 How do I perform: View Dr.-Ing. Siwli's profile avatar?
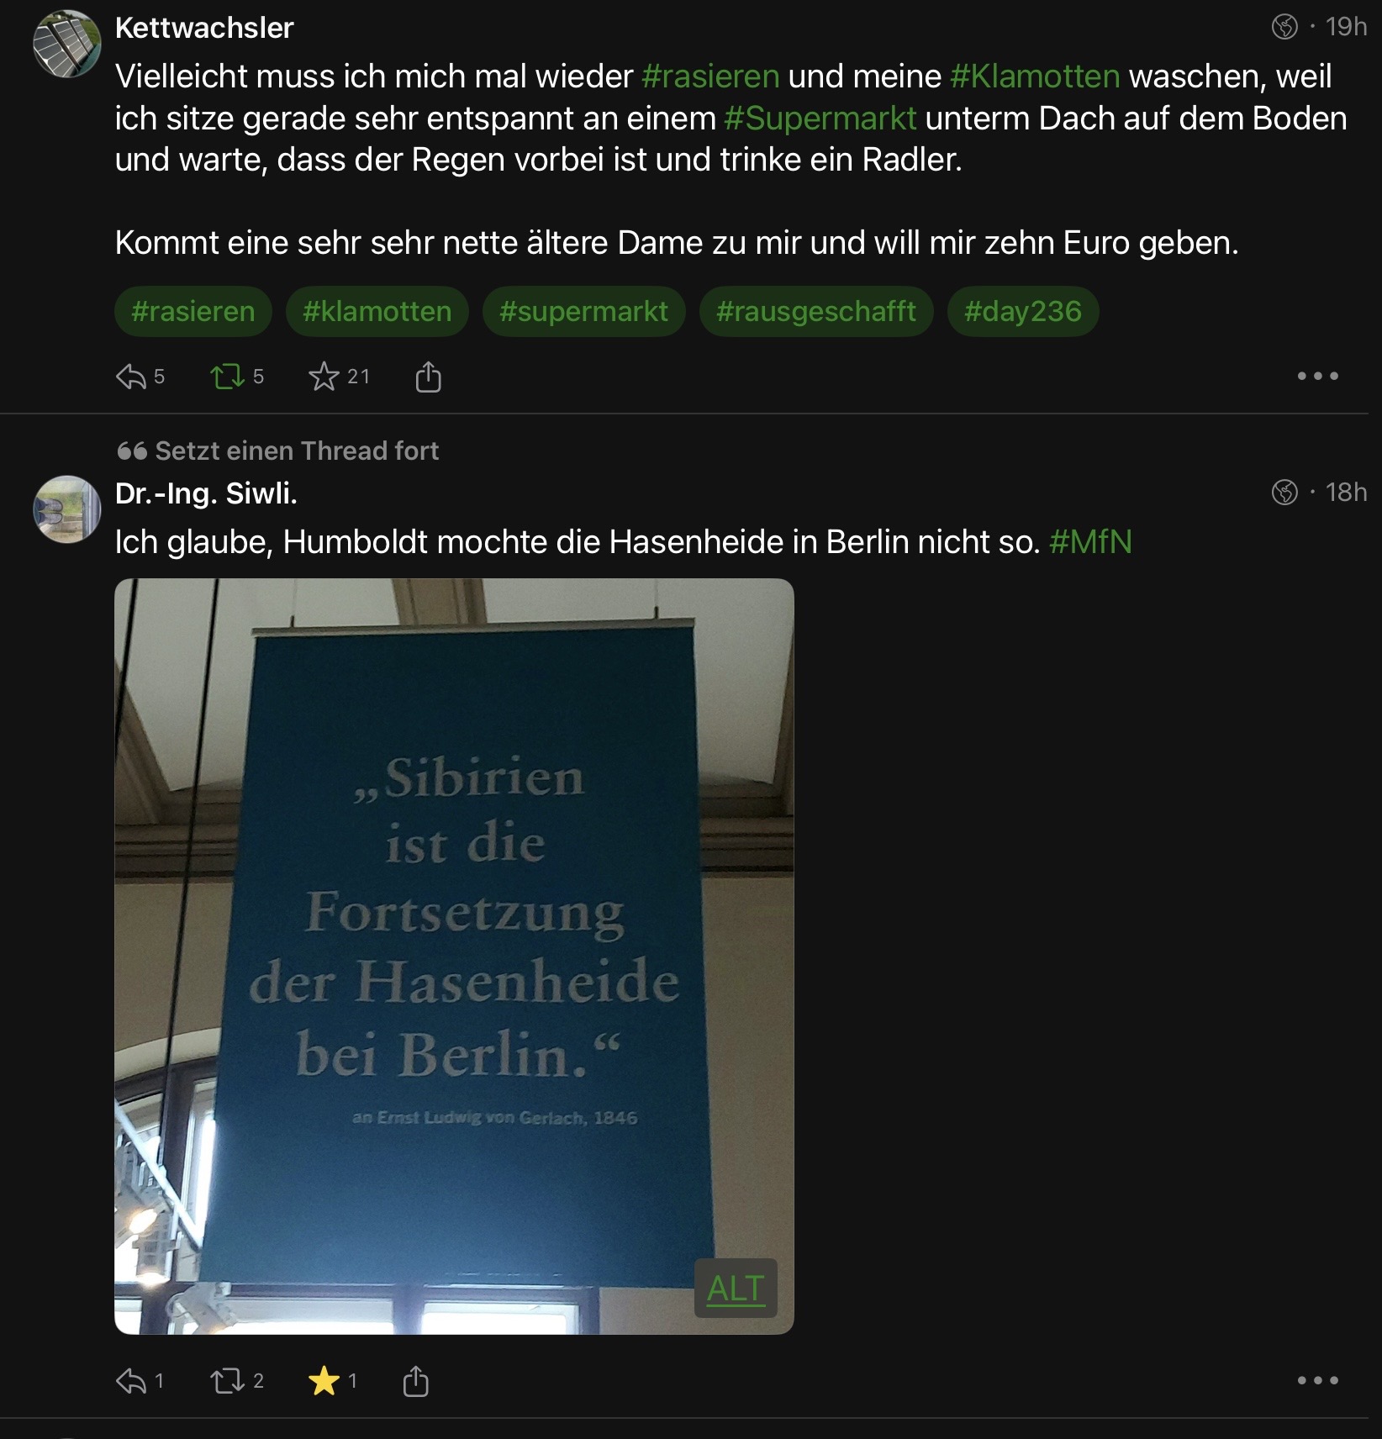point(67,509)
